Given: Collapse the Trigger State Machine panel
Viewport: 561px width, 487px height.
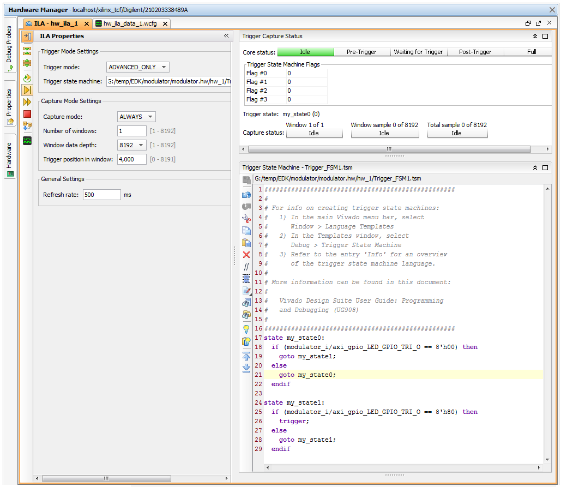Looking at the screenshot, I should click(535, 167).
